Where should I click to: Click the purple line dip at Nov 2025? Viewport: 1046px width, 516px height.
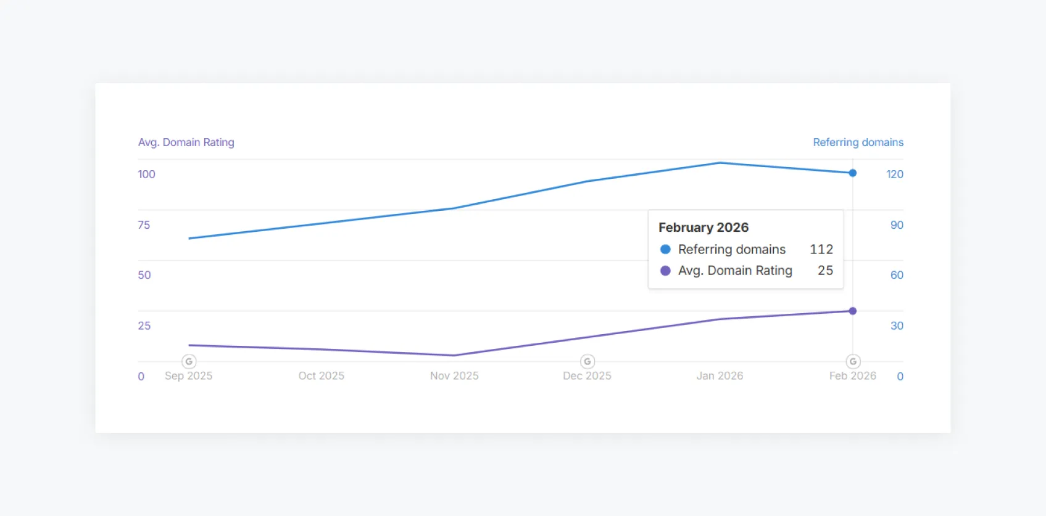(x=454, y=355)
